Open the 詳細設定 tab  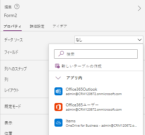click(x=37, y=26)
